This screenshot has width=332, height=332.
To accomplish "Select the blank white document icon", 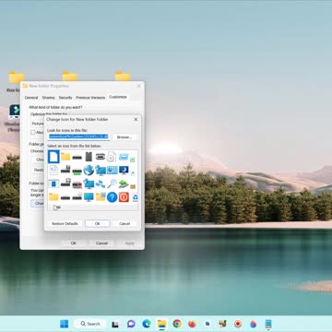I will [x=53, y=157].
